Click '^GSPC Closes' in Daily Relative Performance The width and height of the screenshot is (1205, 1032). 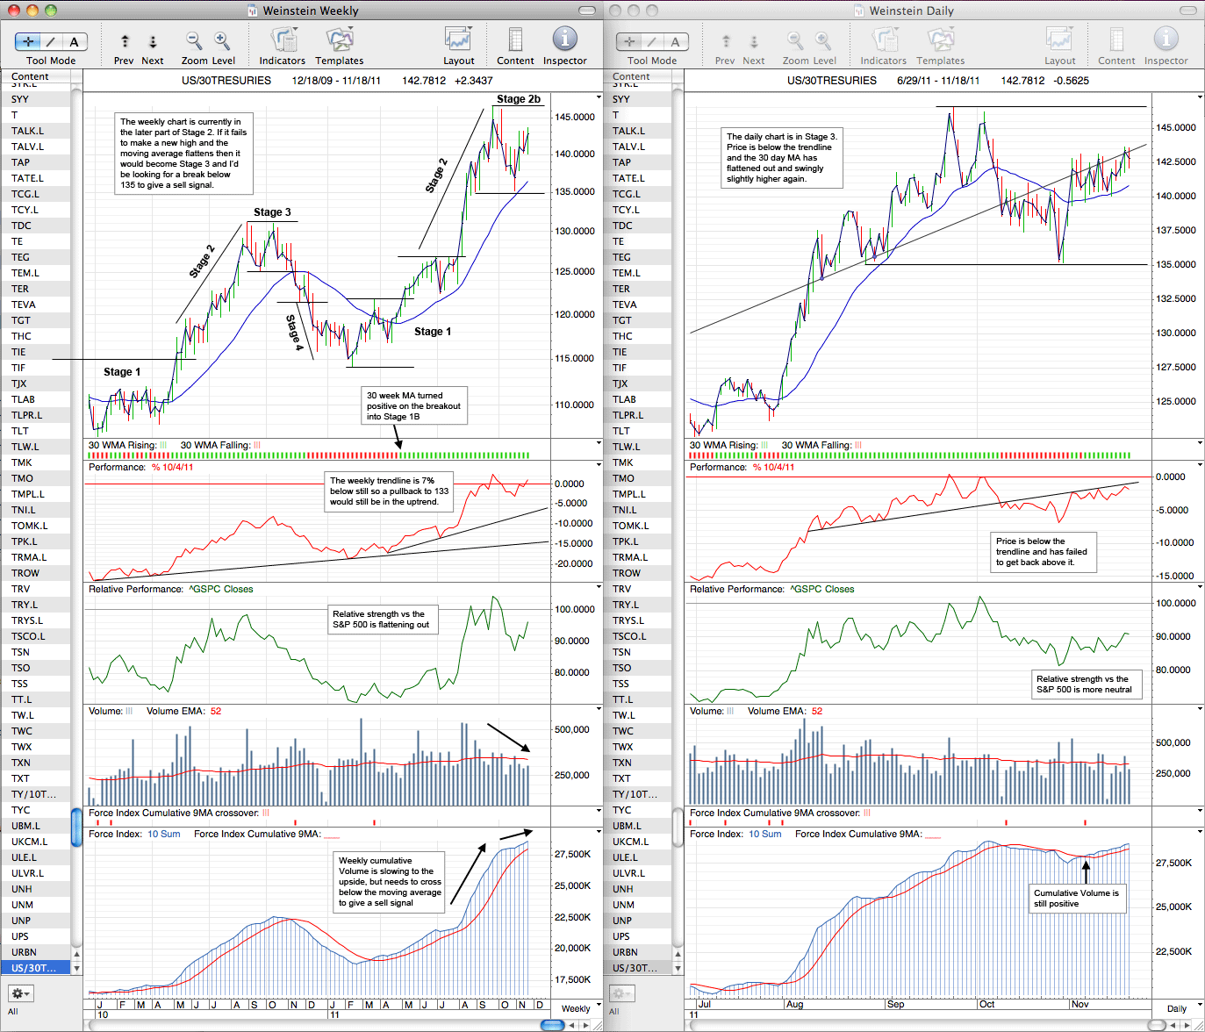pos(822,589)
